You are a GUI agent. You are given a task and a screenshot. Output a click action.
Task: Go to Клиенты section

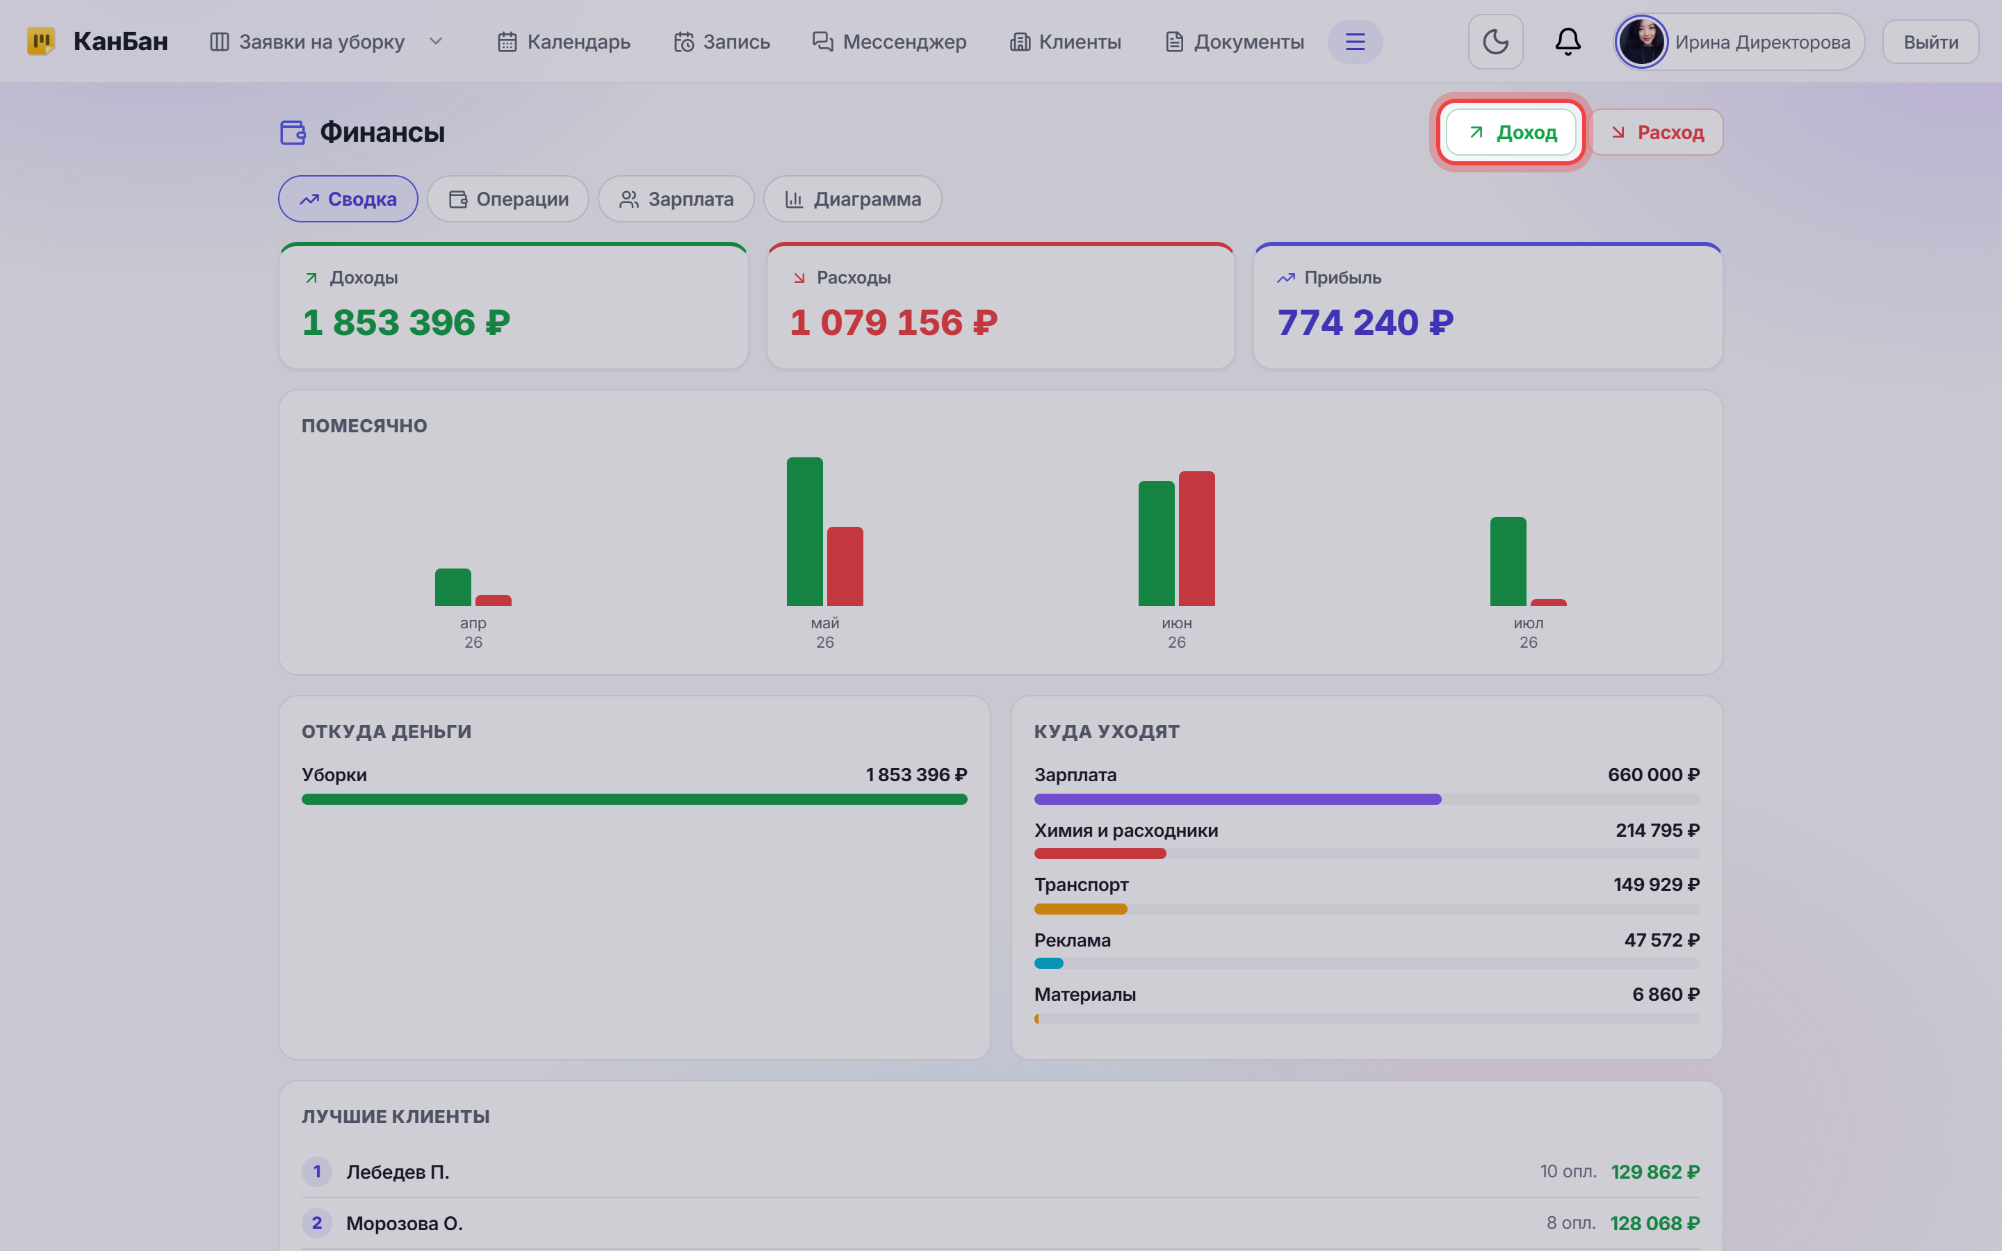click(1066, 42)
